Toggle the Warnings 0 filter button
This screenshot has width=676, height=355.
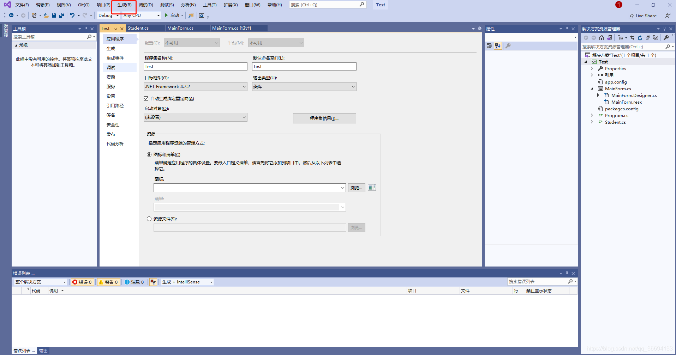pos(108,282)
